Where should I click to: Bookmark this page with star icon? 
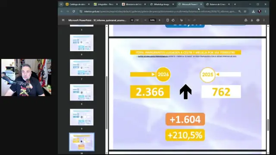coord(245,12)
